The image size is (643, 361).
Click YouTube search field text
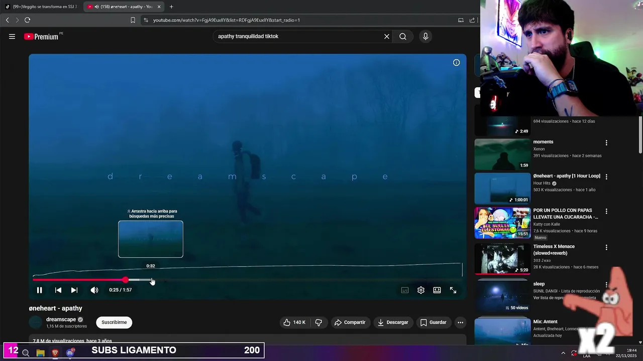click(x=248, y=37)
